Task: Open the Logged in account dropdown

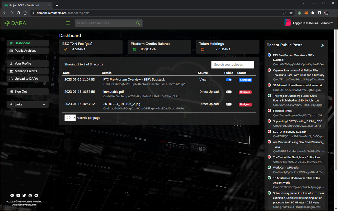Action: point(313,23)
